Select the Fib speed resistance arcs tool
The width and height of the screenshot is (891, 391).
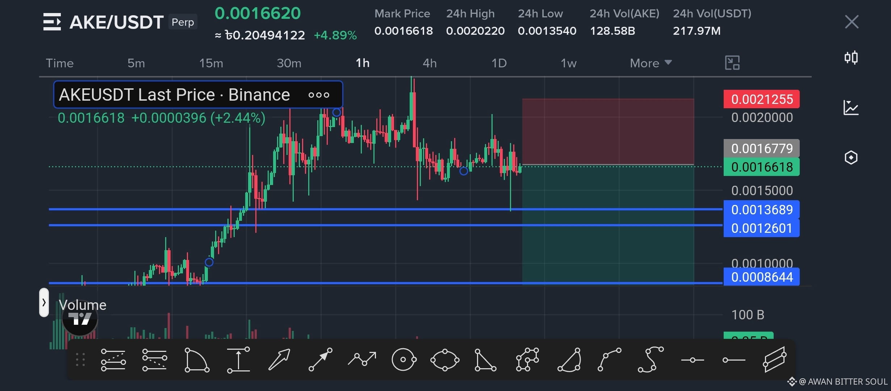(197, 360)
